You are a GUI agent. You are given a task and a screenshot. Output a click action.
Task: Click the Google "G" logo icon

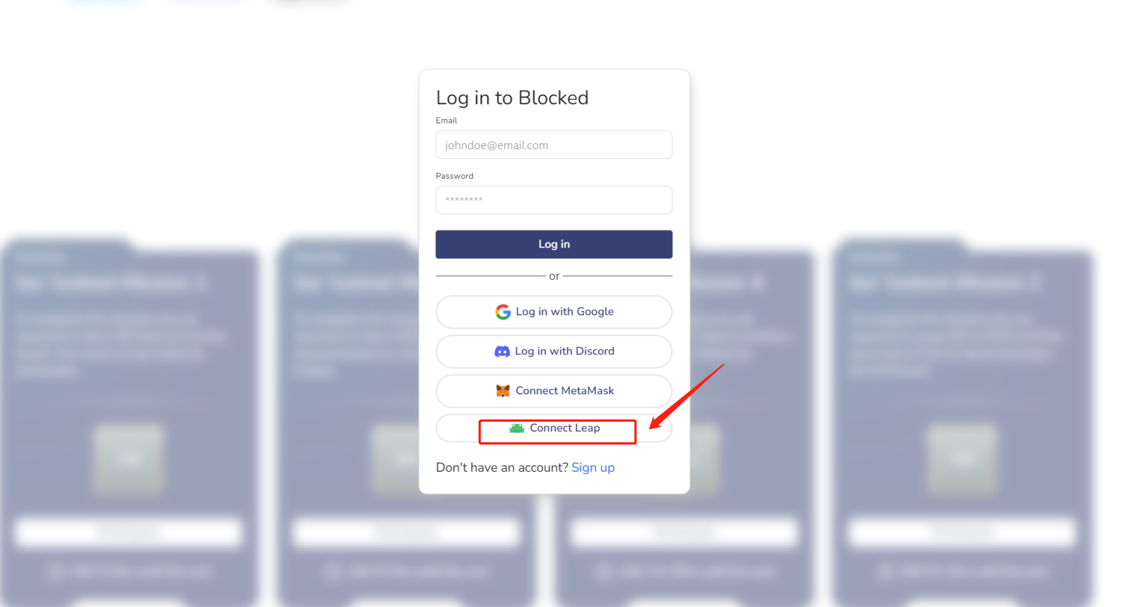(x=503, y=312)
